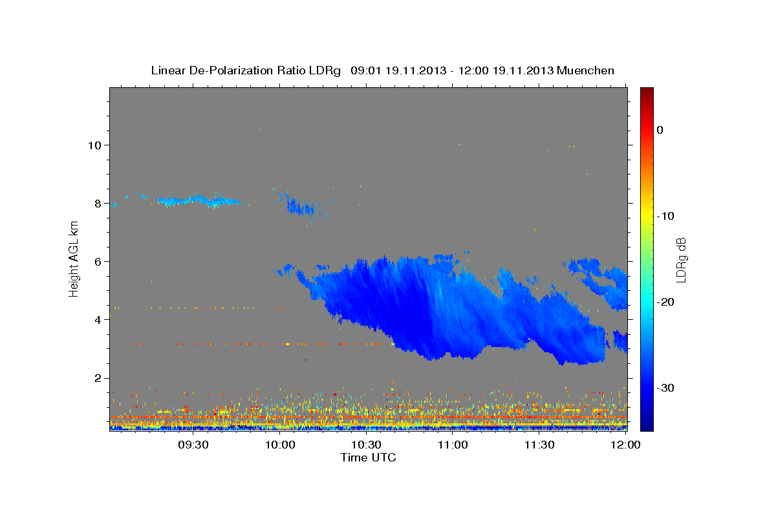Viewport: 776px width, 517px height.
Task: Click the 'Time UTC' axis label
Action: pyautogui.click(x=368, y=458)
